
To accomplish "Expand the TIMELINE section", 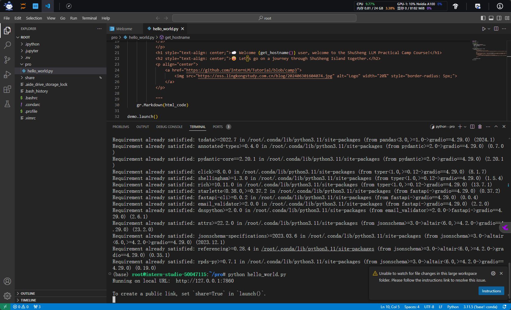I will click(x=61, y=300).
